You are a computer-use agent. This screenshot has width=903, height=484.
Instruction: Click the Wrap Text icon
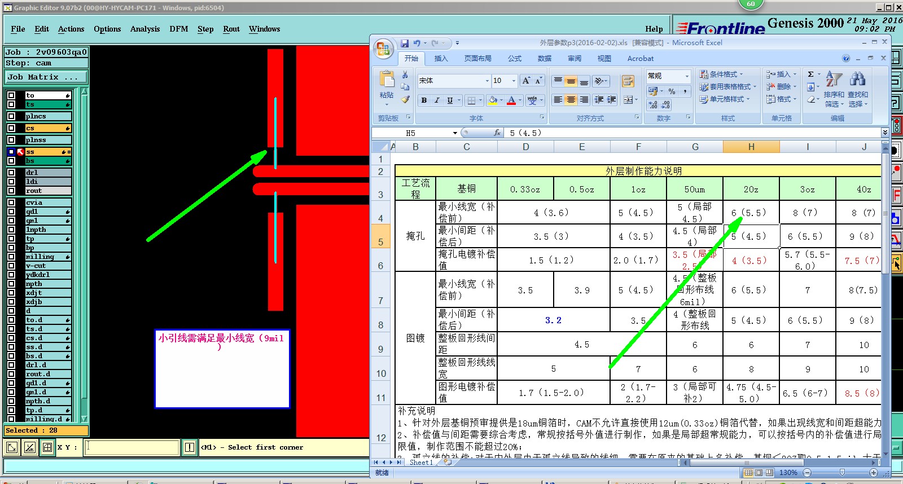click(628, 81)
